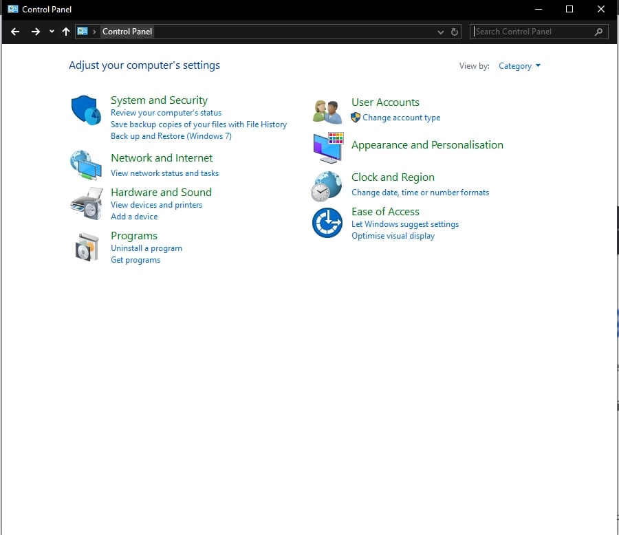This screenshot has height=535, width=619.
Task: Click Optimise visual display link
Action: coord(393,236)
